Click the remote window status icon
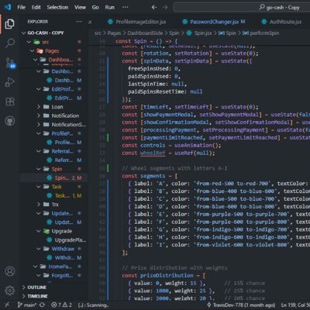 (x=7, y=305)
